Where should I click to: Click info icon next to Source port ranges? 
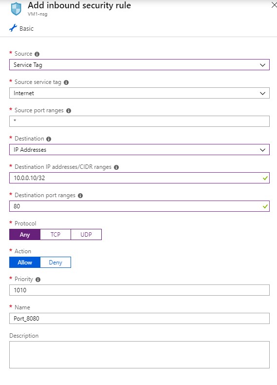[x=69, y=111]
